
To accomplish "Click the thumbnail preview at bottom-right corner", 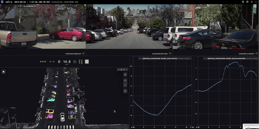I will click(x=251, y=126).
